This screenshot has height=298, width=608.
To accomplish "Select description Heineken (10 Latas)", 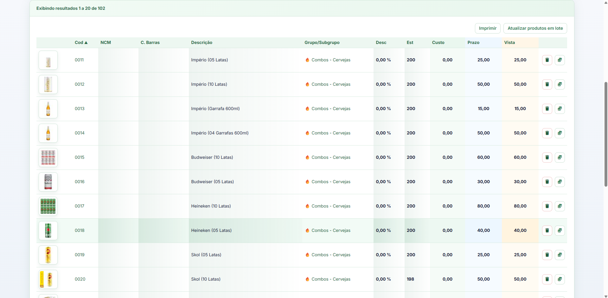I will pos(211,206).
